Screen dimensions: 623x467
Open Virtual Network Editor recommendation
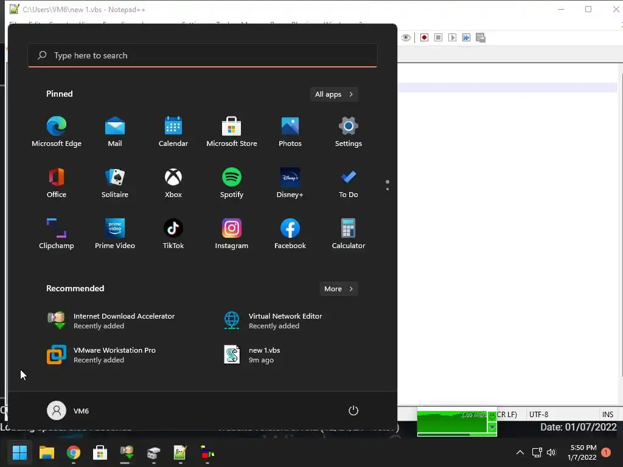coord(273,320)
